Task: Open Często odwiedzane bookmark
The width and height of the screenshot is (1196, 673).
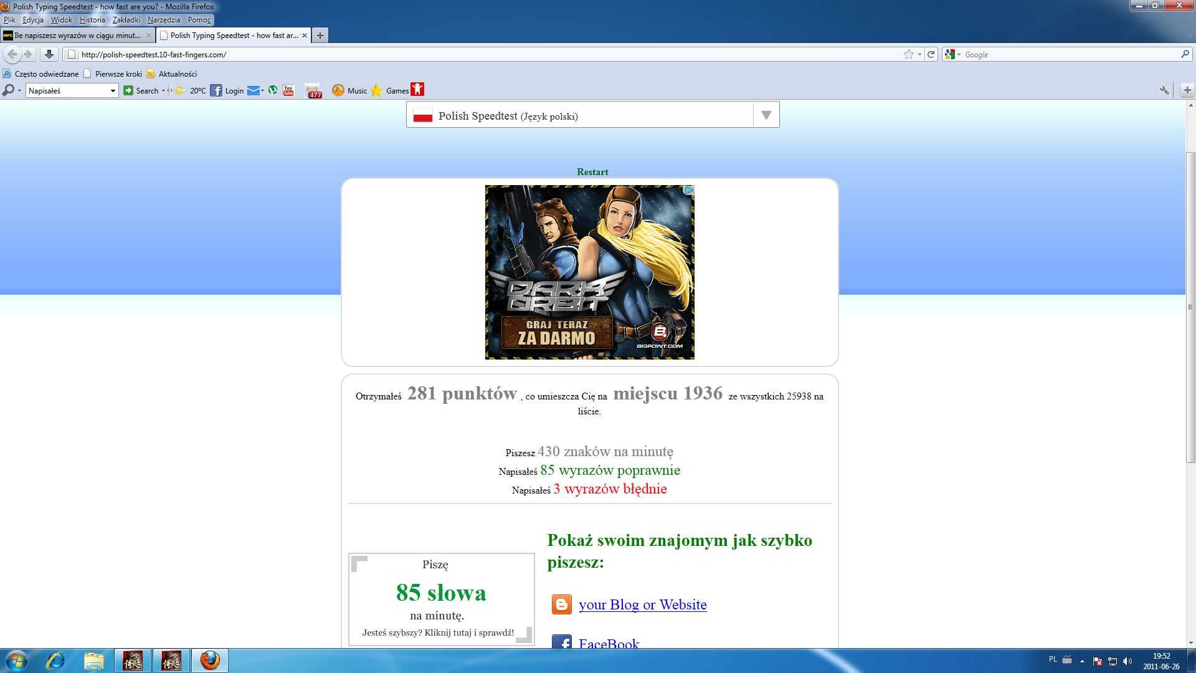Action: tap(41, 74)
